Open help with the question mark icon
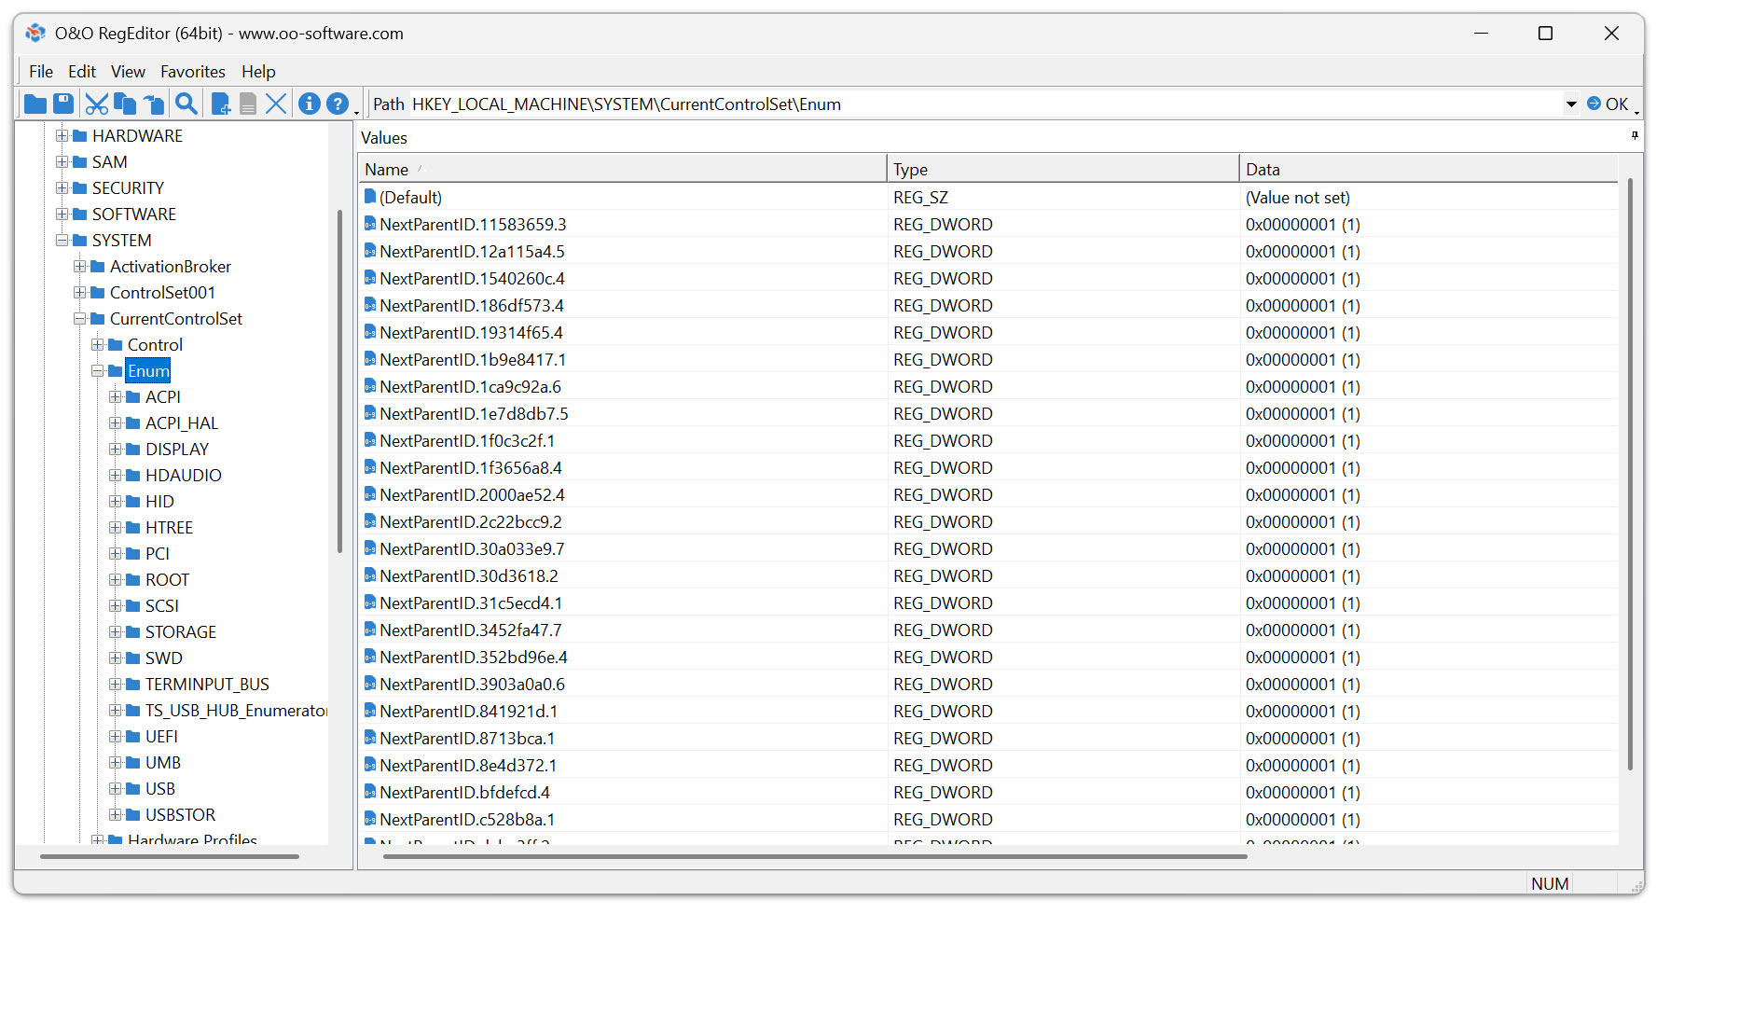This screenshot has width=1739, height=1025. pyautogui.click(x=338, y=104)
